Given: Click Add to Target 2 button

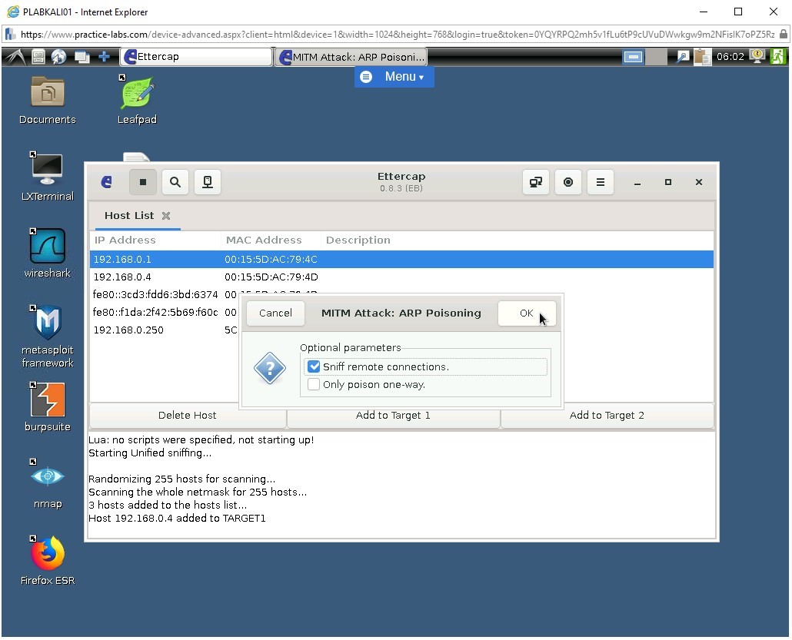Looking at the screenshot, I should (x=607, y=415).
